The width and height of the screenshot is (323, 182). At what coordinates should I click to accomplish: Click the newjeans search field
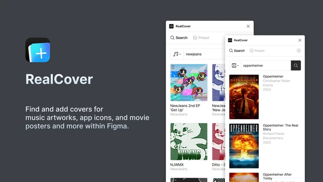tap(204, 54)
